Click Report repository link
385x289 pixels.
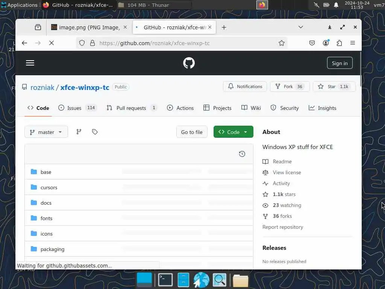pyautogui.click(x=283, y=227)
